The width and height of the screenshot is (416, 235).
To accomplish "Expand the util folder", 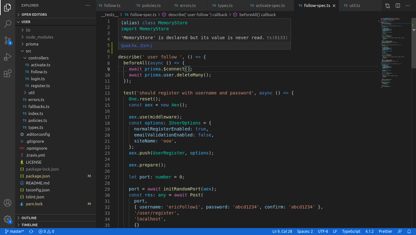I will click(56, 93).
